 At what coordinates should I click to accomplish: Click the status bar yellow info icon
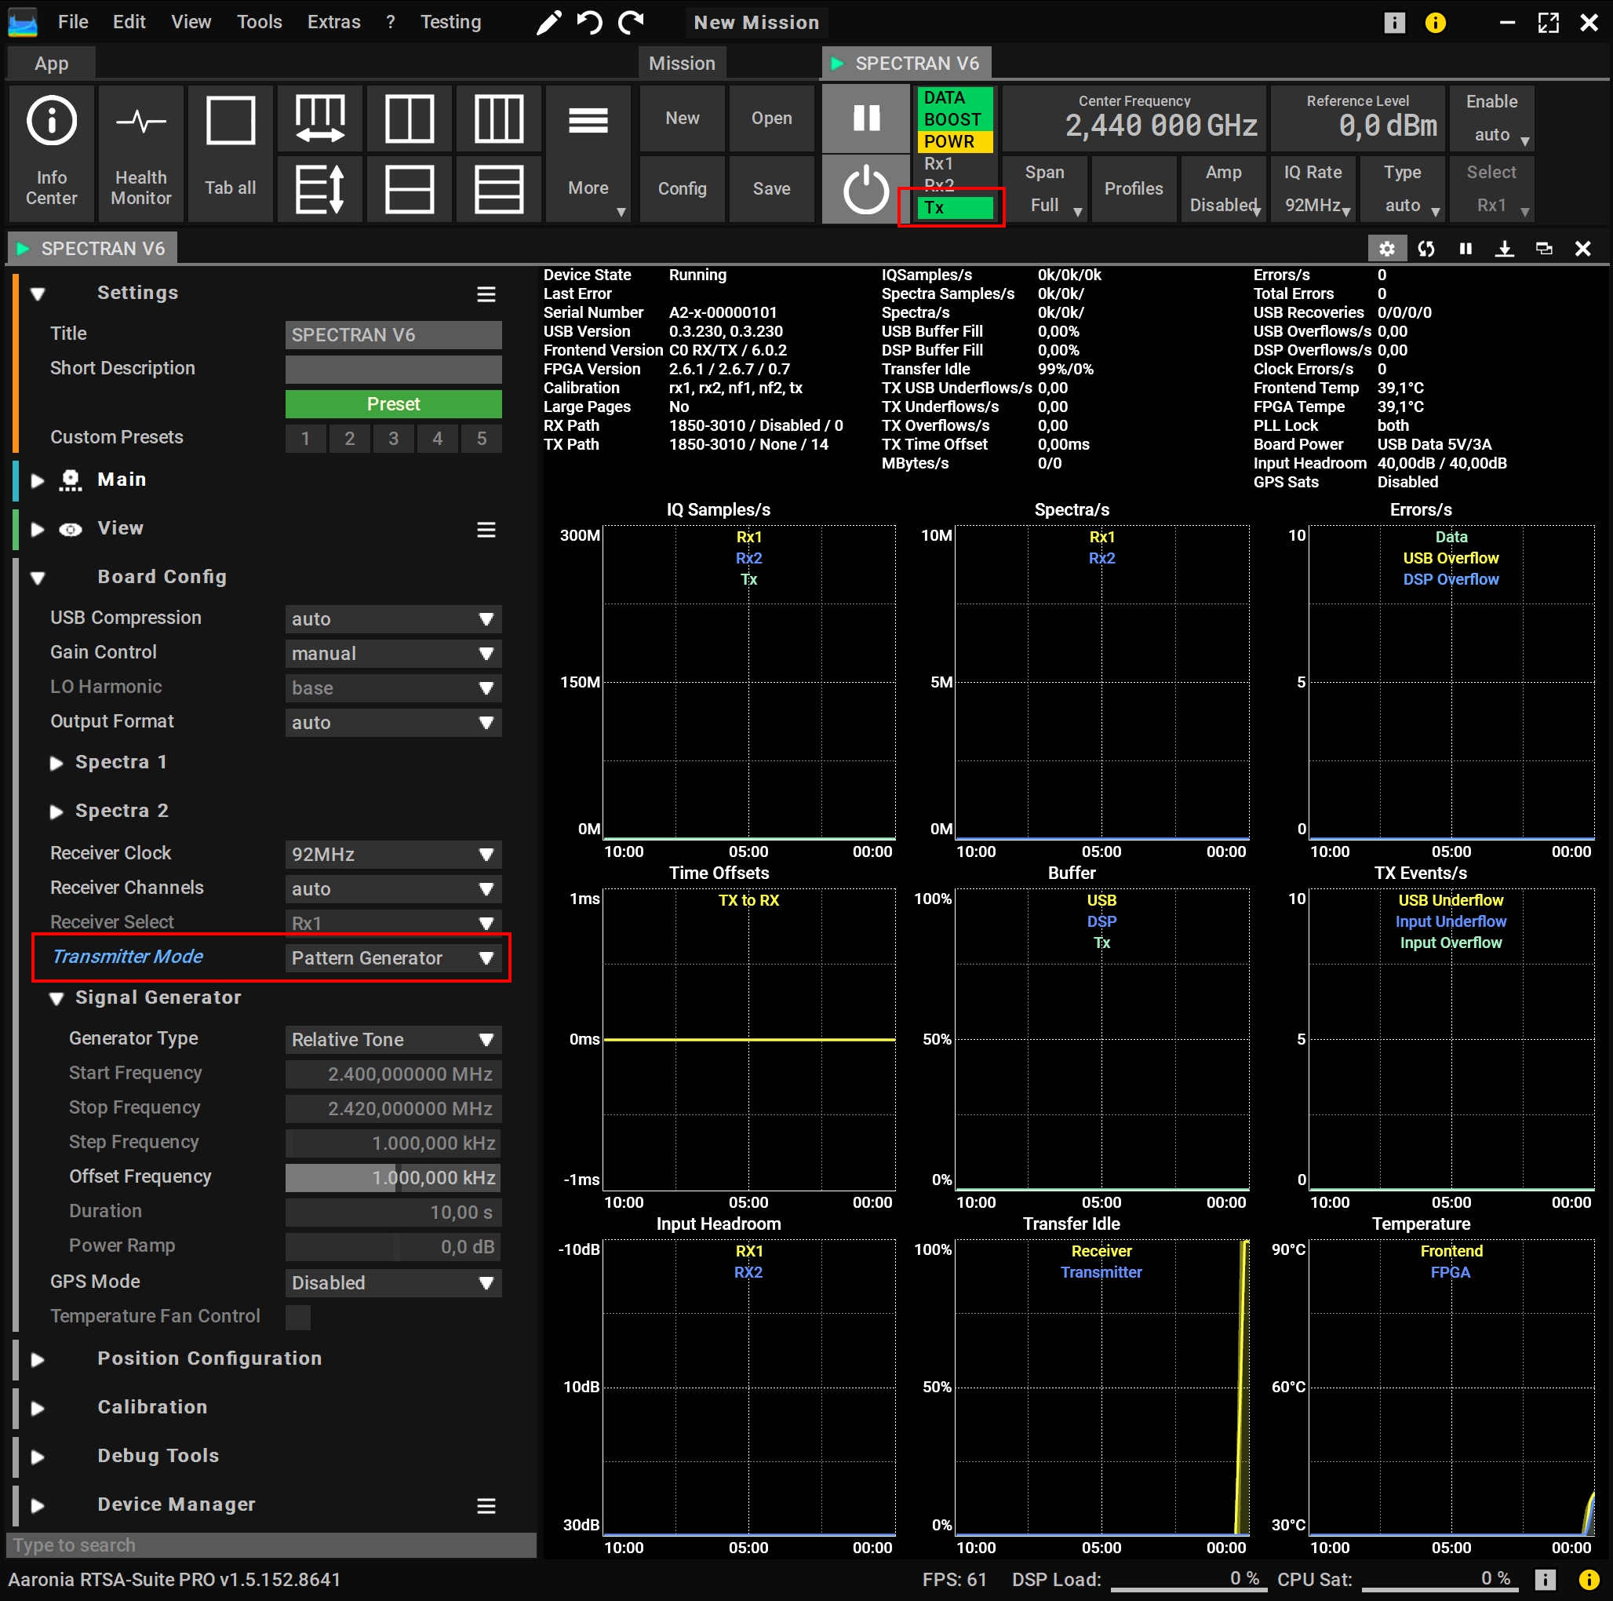(1589, 1579)
